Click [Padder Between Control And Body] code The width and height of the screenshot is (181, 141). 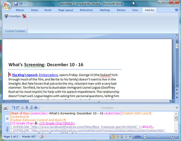37,120
